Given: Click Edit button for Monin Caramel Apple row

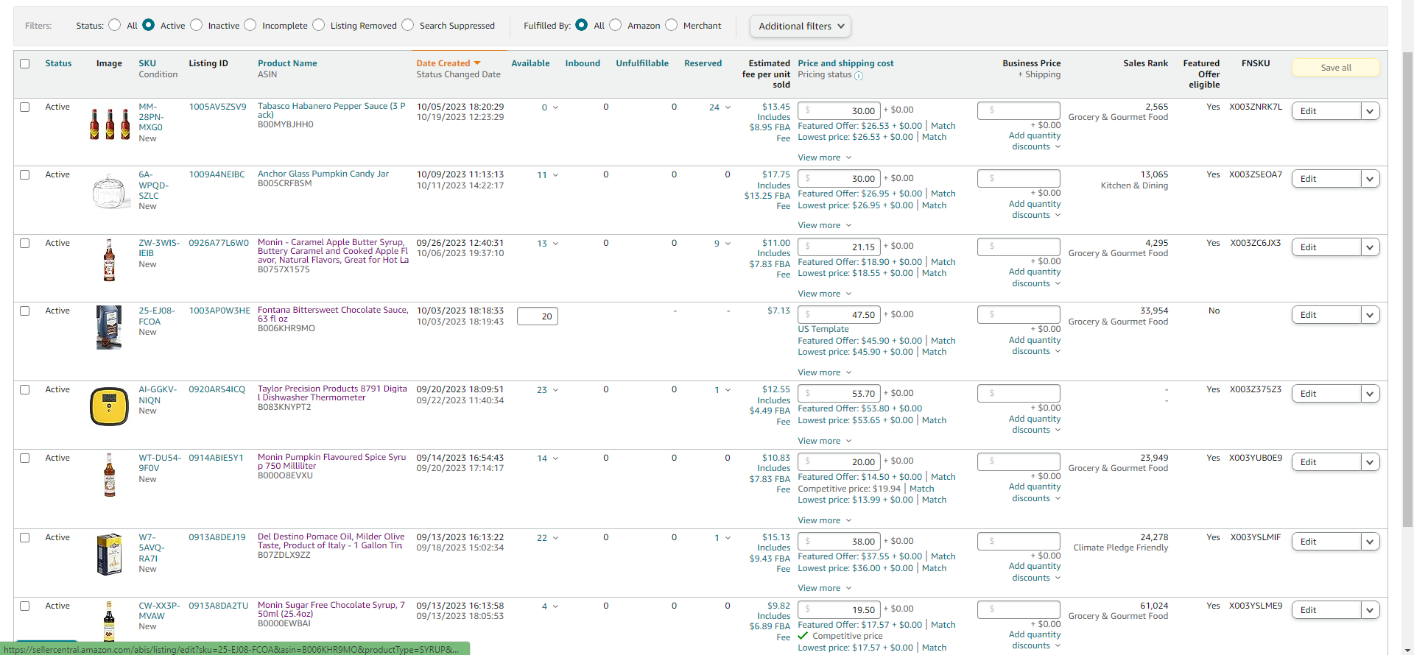Looking at the screenshot, I should click(1326, 247).
